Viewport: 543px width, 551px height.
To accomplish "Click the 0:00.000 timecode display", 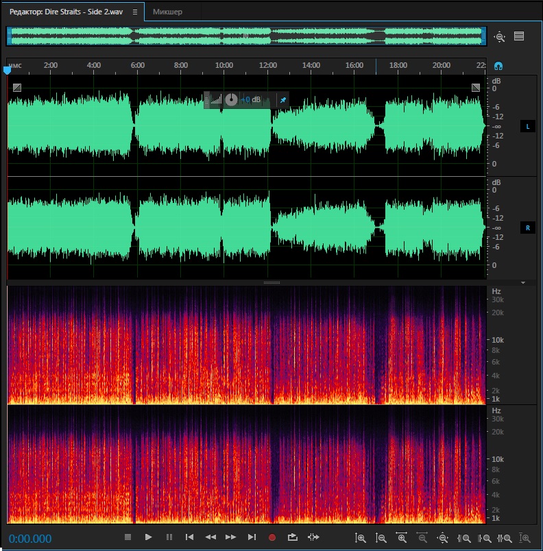I will 30,539.
